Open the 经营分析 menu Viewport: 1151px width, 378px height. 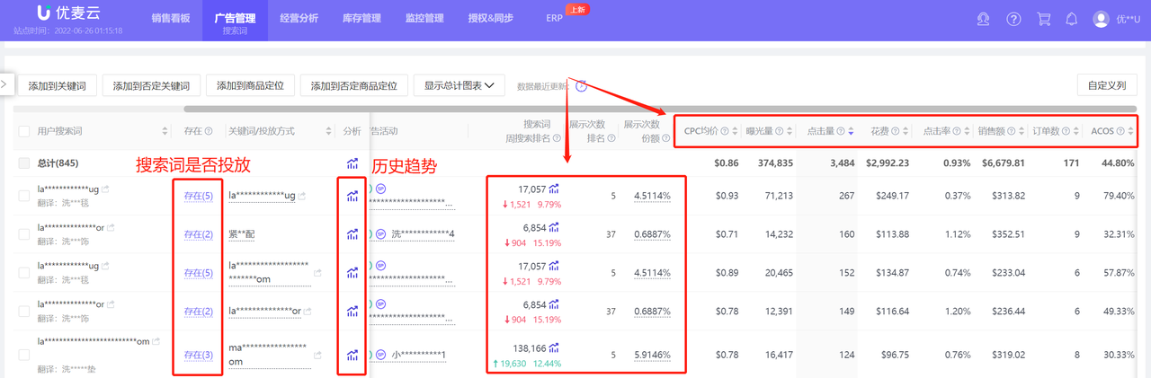point(299,18)
